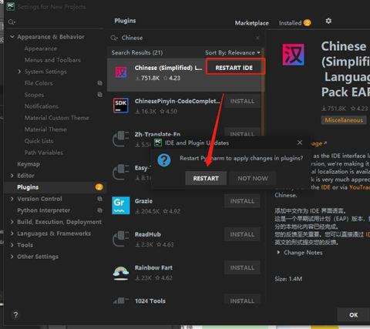Collapse Appearance & Behavior tree node
This screenshot has width=370, height=329.
pos(12,37)
